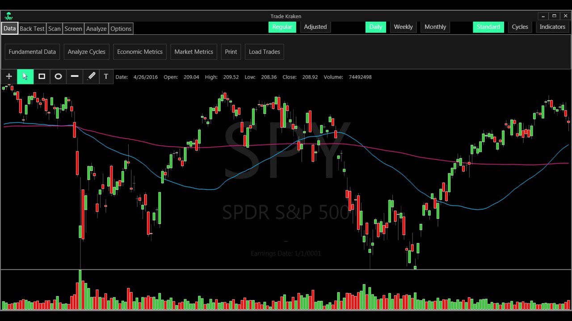The width and height of the screenshot is (572, 321).
Task: Switch to Standard chart view
Action: pos(488,27)
